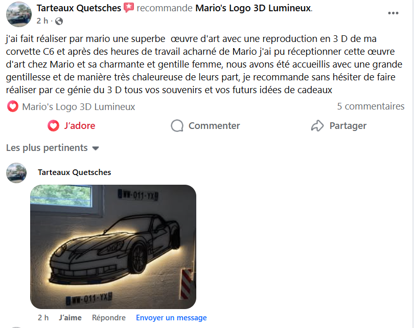Click the public globe privacy icon
The width and height of the screenshot is (414, 328).
59,21
